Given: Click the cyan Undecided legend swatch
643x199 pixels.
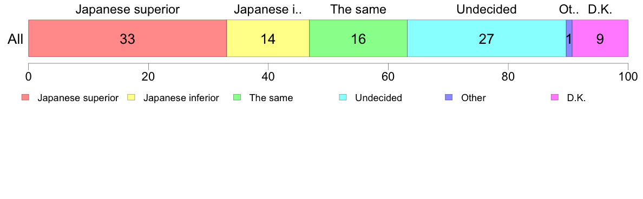Looking at the screenshot, I should (x=343, y=98).
